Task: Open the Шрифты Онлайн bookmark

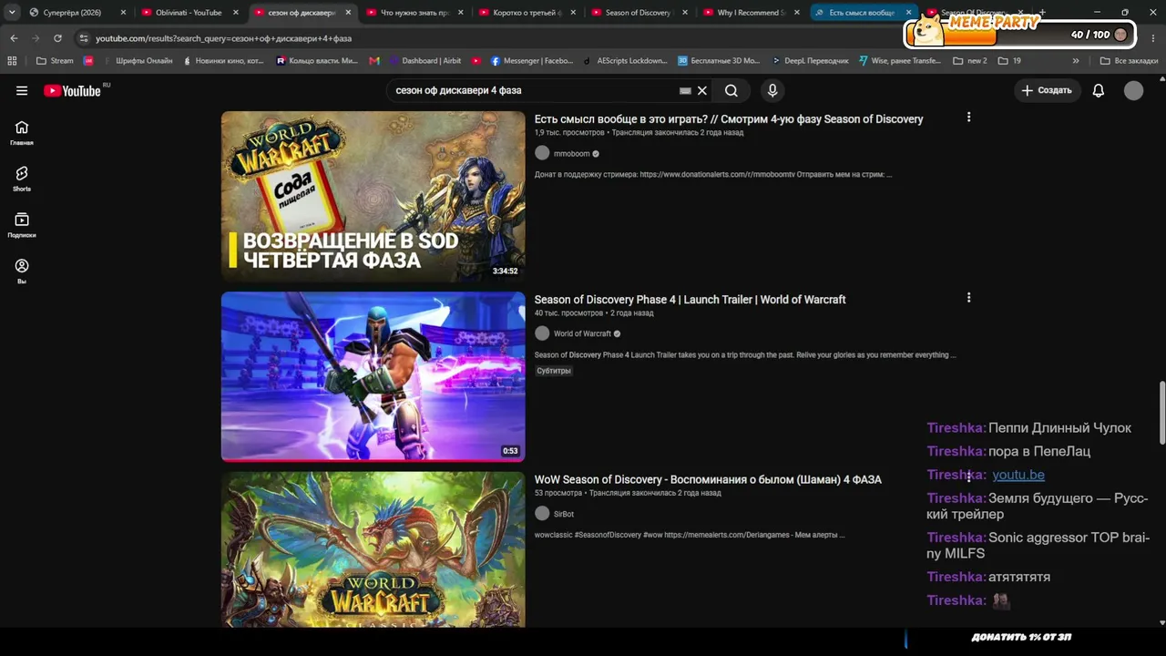Action: coord(137,61)
